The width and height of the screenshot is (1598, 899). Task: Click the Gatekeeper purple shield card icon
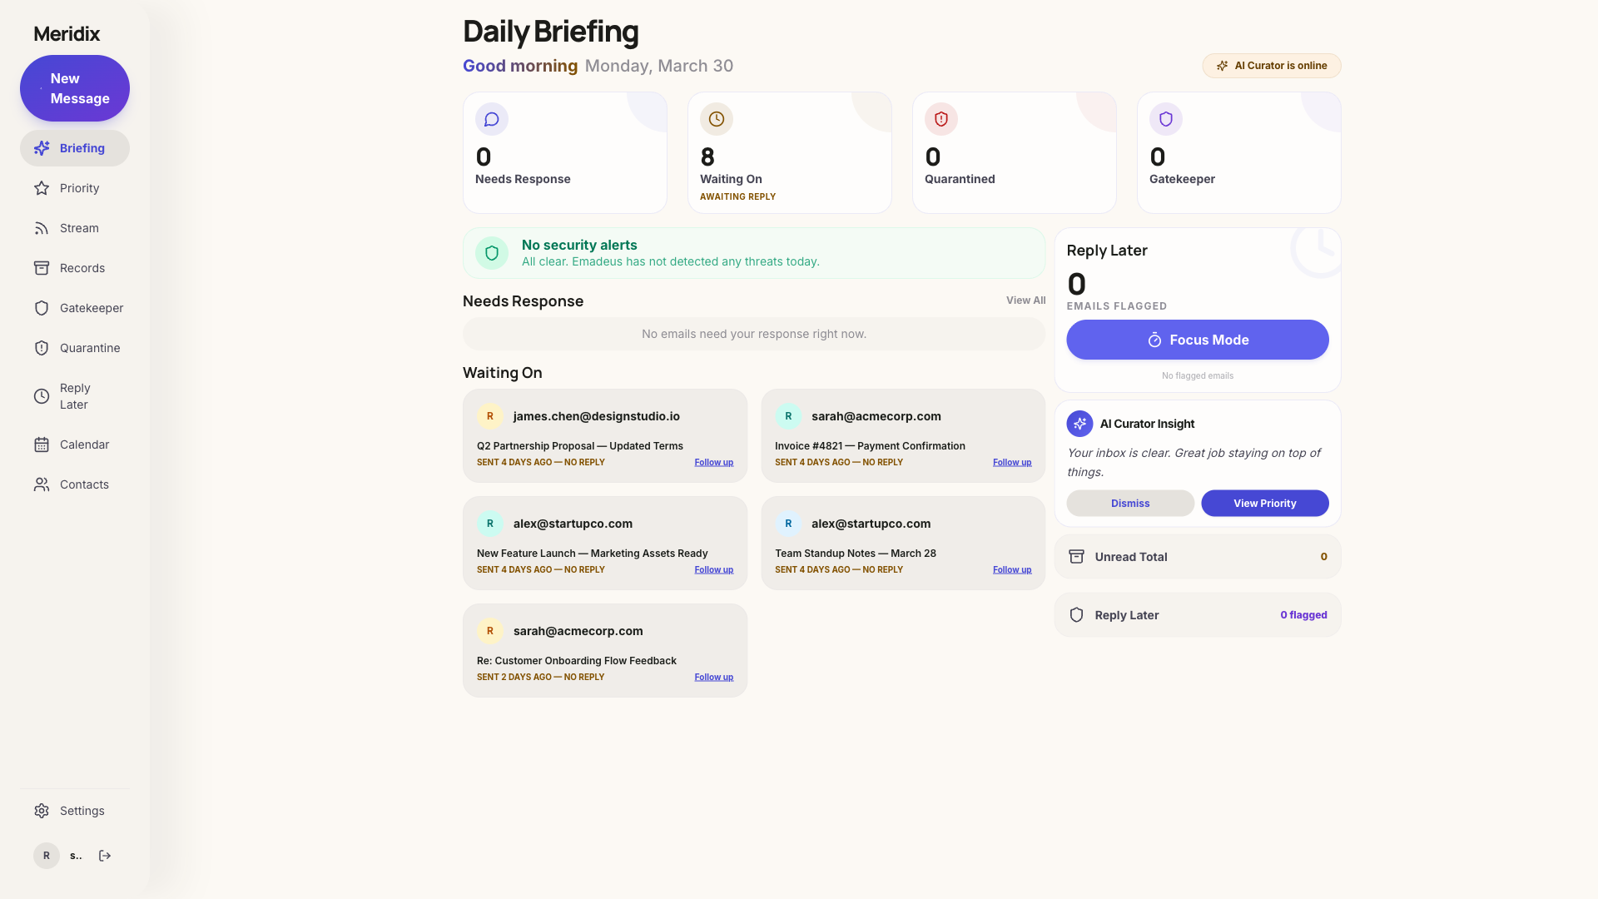[1166, 119]
